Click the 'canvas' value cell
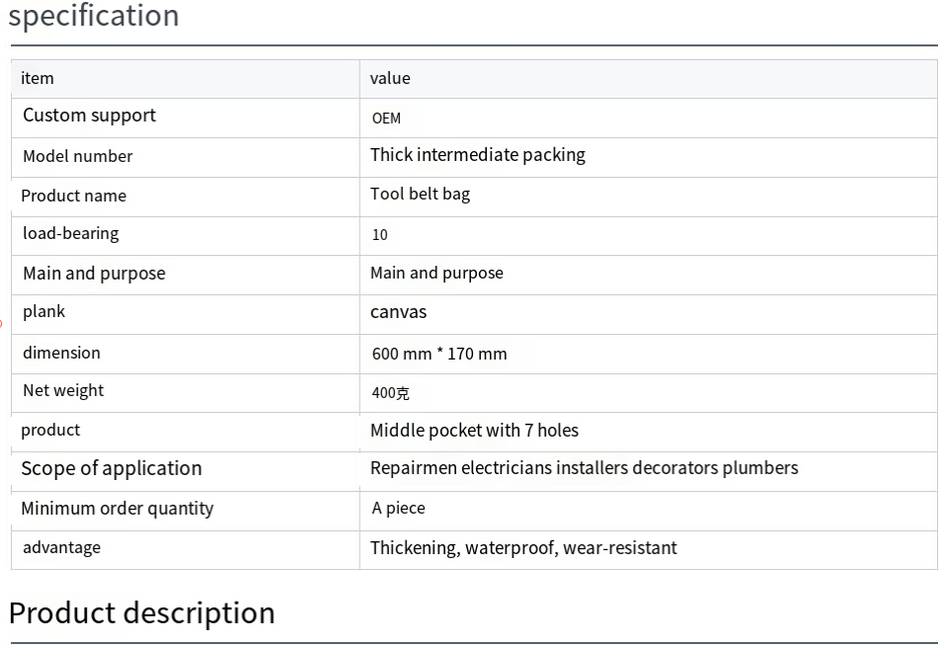The width and height of the screenshot is (944, 645). point(398,312)
